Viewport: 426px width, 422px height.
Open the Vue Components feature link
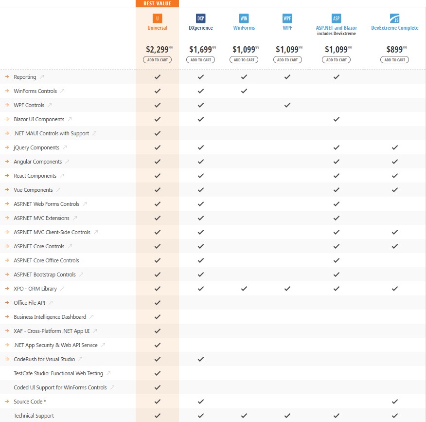(x=33, y=190)
